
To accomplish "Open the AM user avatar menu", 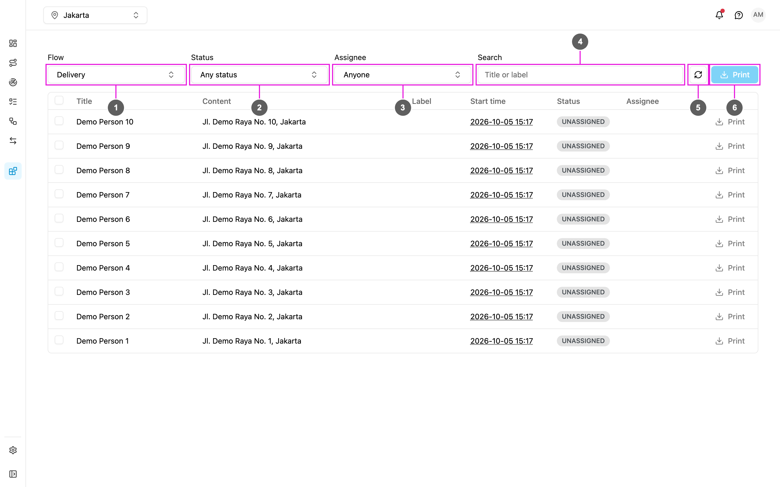I will [x=758, y=15].
